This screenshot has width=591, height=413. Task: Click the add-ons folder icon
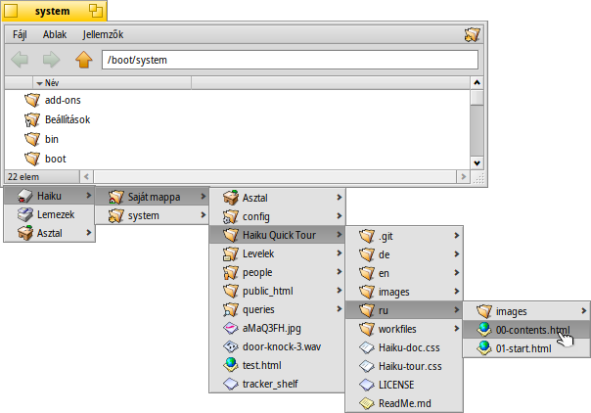pyautogui.click(x=32, y=100)
